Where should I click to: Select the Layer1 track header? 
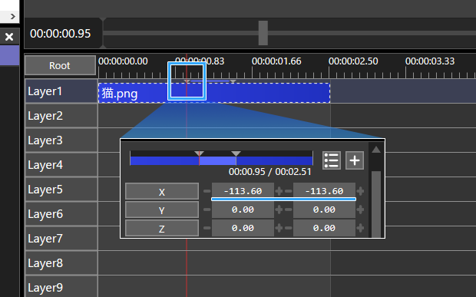61,91
